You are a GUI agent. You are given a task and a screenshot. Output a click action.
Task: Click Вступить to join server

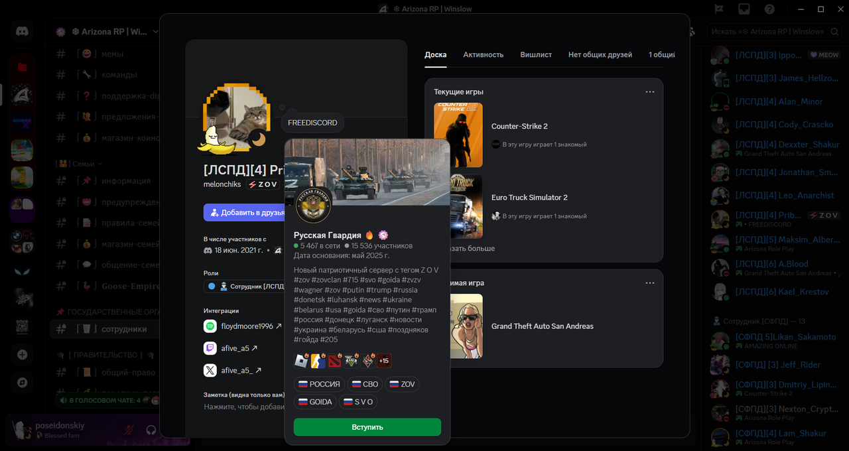pos(367,426)
